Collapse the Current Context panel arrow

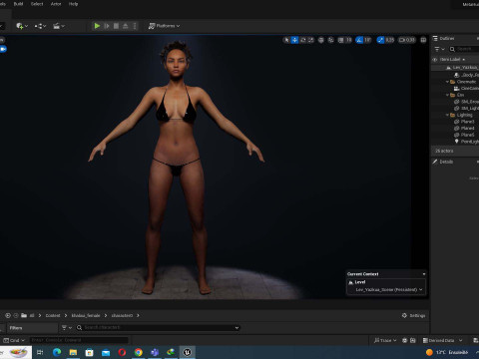coord(424,274)
